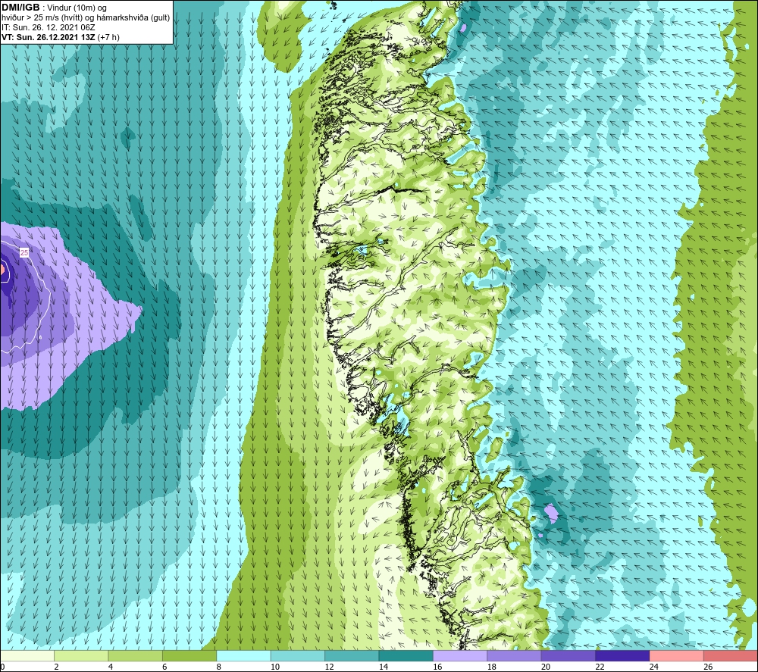Click the 10–12 m/s cyan legend swatch
Image resolution: width=758 pixels, height=672 pixels.
298,656
